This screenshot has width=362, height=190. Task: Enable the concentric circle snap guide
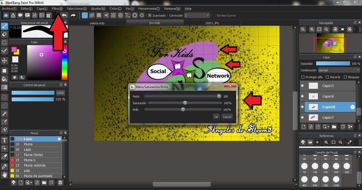pos(120,15)
